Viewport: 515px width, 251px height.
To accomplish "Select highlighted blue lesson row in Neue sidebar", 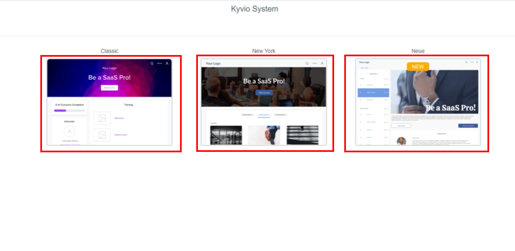I will pos(373,93).
